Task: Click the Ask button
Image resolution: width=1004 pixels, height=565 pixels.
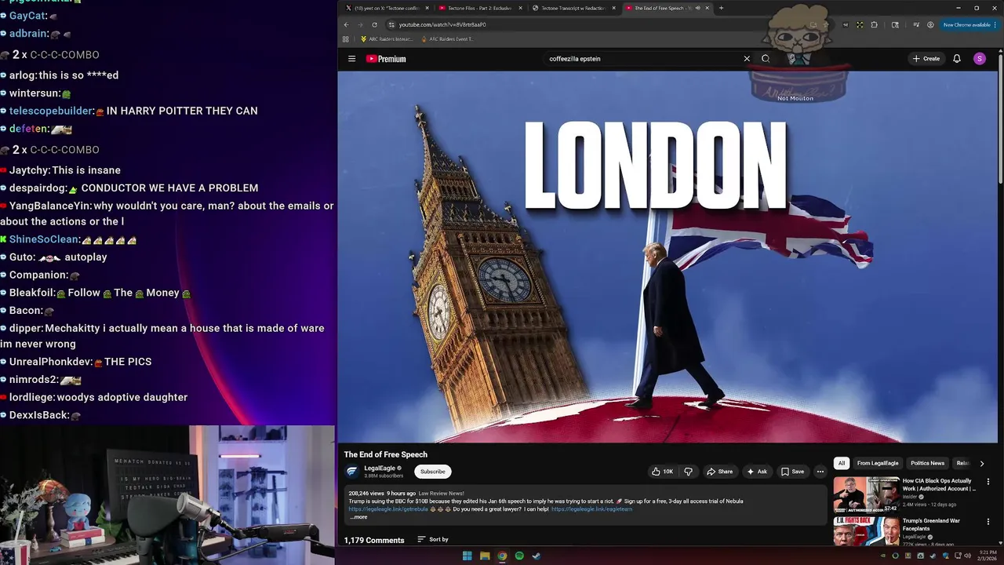Action: coord(757,472)
